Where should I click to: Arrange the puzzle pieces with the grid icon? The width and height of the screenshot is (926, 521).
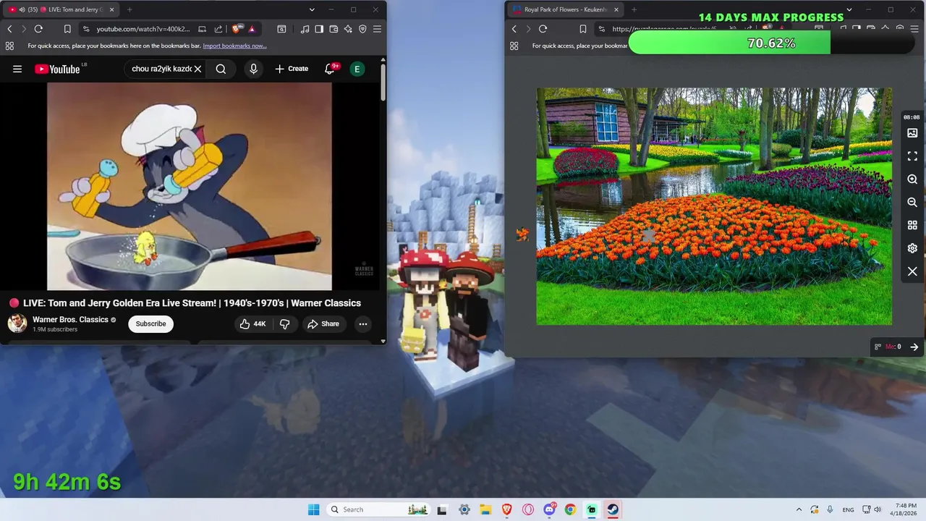[x=912, y=226]
